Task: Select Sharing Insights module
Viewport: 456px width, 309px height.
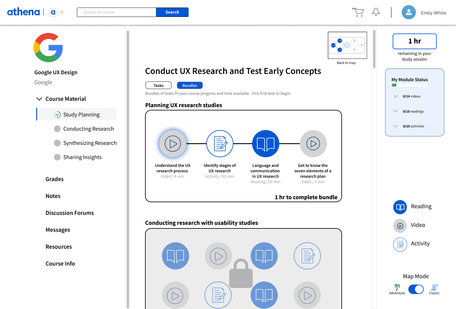Action: click(x=82, y=157)
